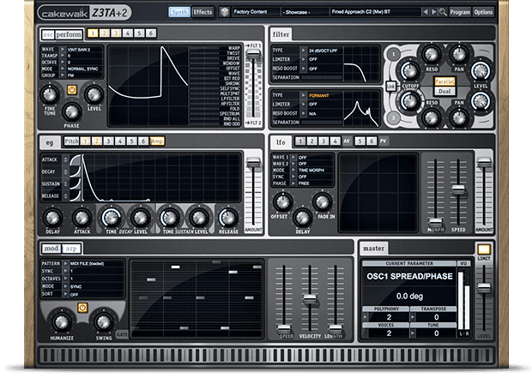Viewport: 532px width, 384px height.
Task: Select filter 1 circle button
Action: tap(394, 54)
